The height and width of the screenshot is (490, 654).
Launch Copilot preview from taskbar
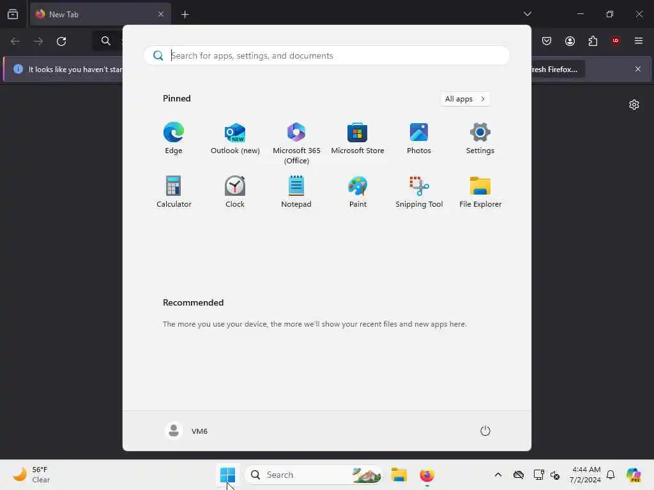click(x=634, y=475)
